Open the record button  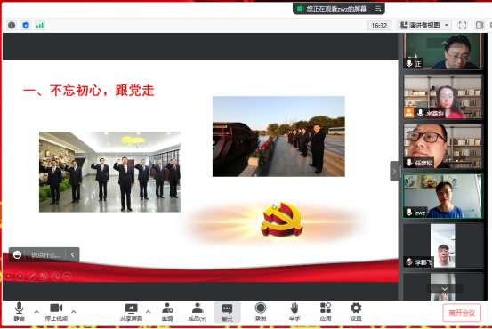[x=261, y=312]
